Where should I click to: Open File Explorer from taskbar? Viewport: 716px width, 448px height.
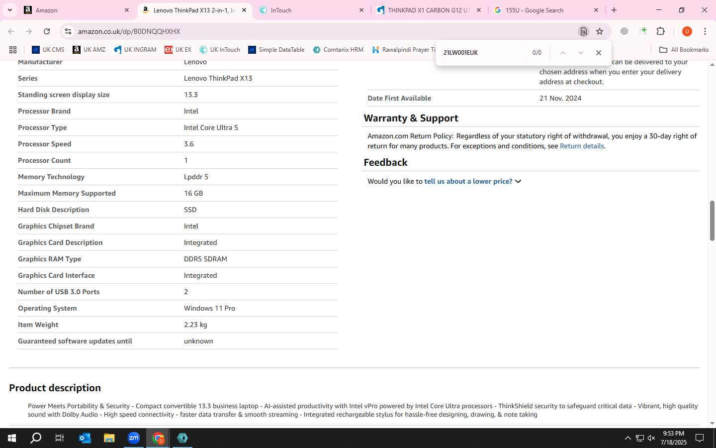[x=109, y=438]
